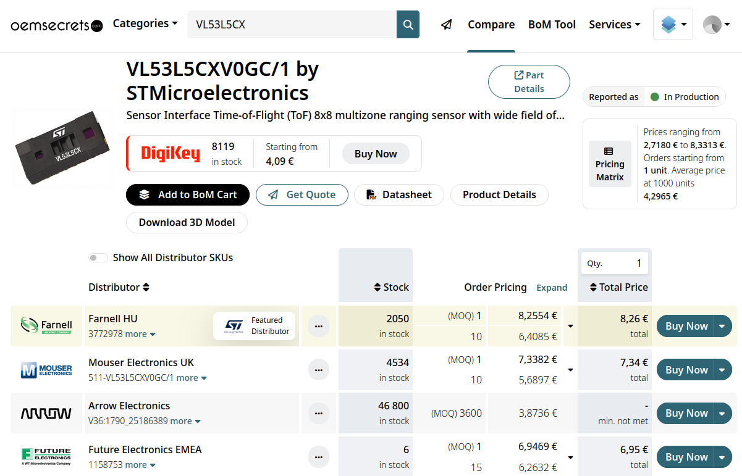
Task: Open the Services dropdown menu
Action: point(614,25)
